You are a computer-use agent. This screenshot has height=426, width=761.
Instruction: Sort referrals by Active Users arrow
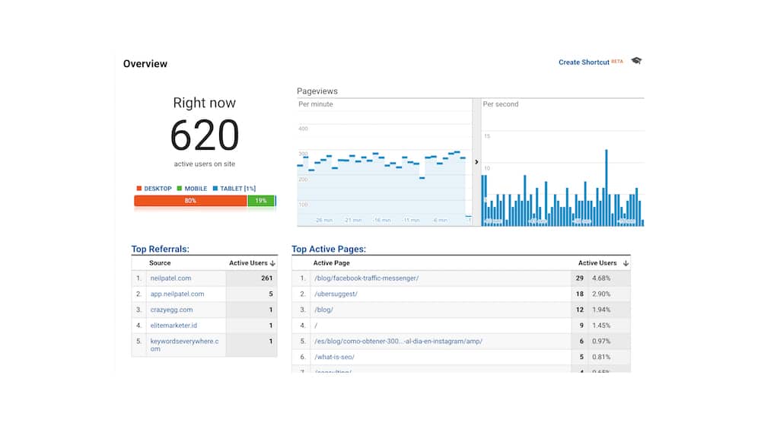tap(272, 263)
